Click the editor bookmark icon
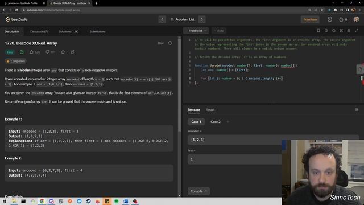This screenshot has width=364, height=205. coord(318,31)
